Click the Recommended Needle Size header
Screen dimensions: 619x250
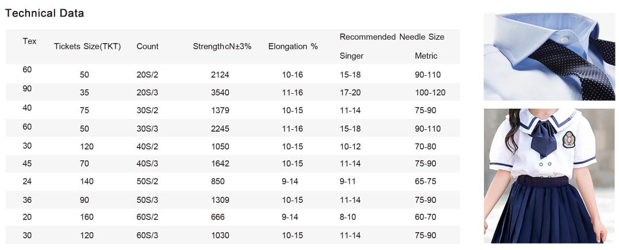click(x=392, y=37)
